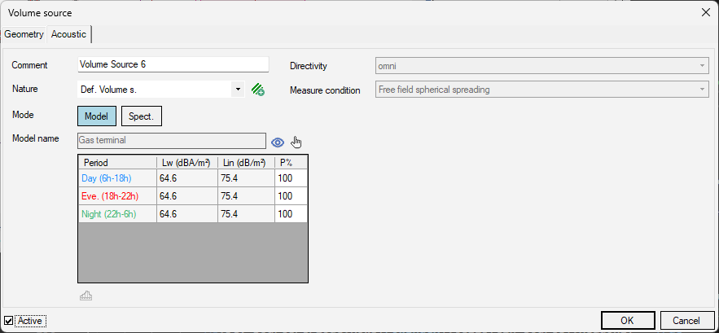
Task: Click the Cancel button
Action: [686, 320]
